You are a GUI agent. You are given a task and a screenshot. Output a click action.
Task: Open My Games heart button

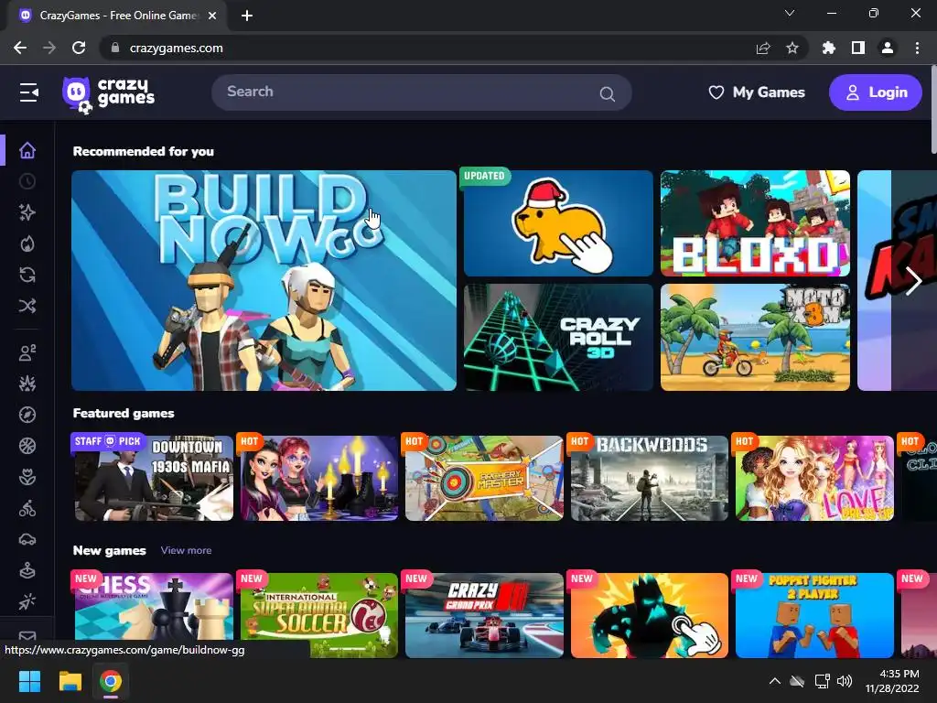[757, 92]
